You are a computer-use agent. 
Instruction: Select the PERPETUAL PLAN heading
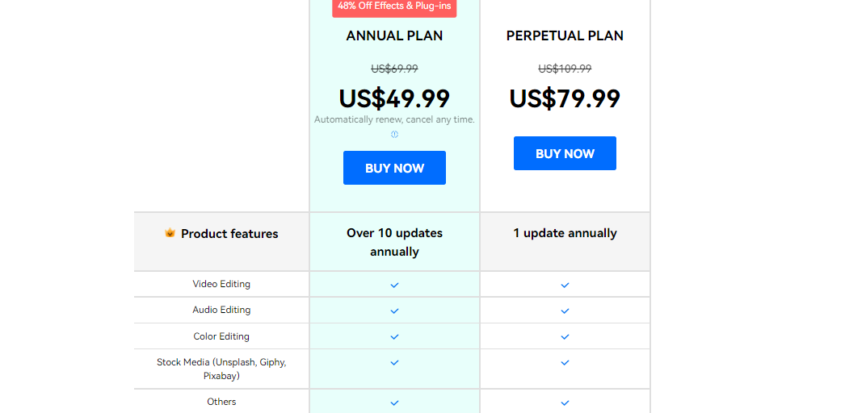point(565,36)
